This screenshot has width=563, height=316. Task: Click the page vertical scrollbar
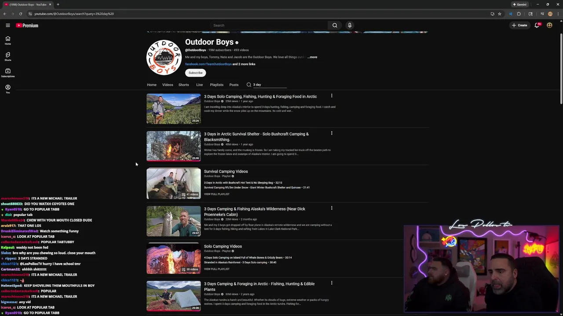(x=561, y=68)
